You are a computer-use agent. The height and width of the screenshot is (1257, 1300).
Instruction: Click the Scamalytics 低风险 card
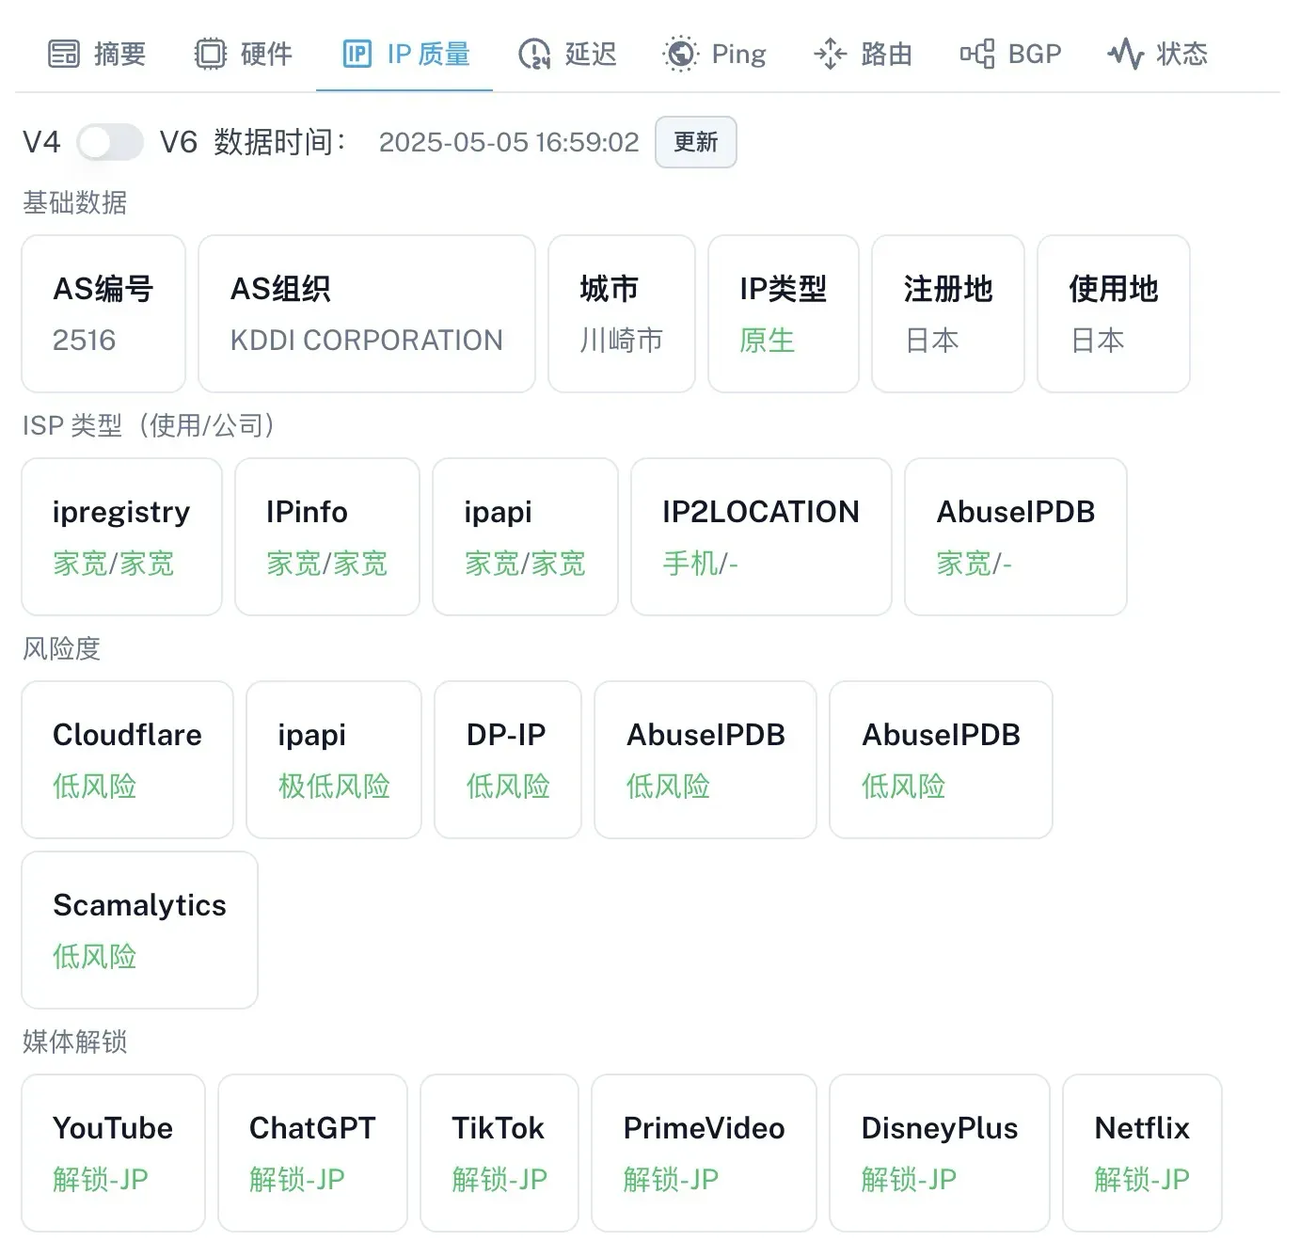[140, 930]
